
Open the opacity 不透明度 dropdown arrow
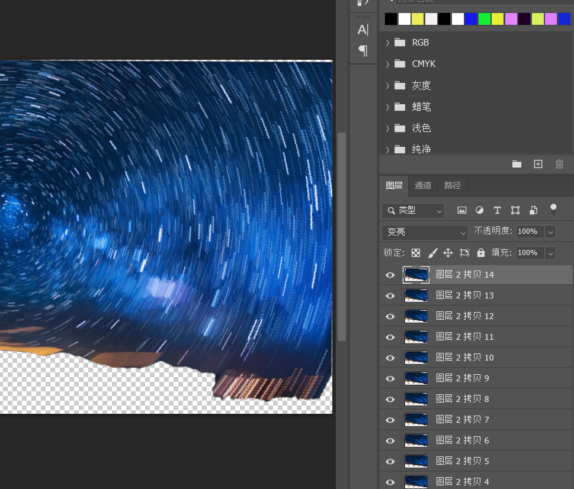tap(550, 232)
